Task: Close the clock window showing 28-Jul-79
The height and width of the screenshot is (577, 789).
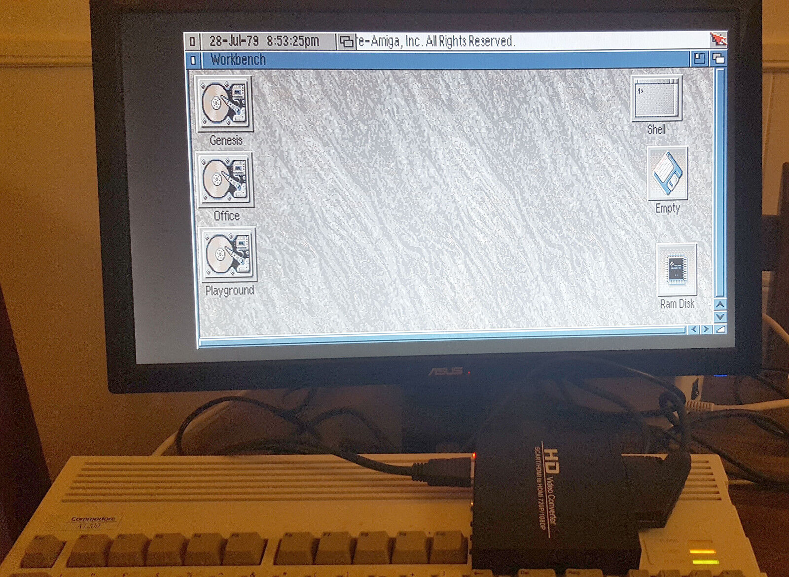Action: pyautogui.click(x=192, y=41)
